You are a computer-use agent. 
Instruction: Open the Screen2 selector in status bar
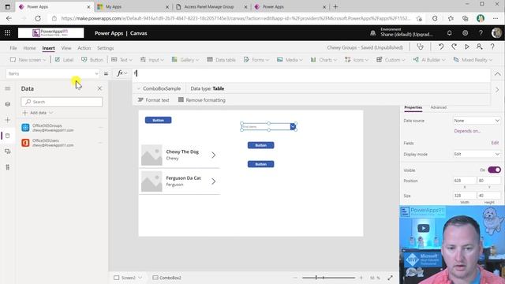click(128, 278)
